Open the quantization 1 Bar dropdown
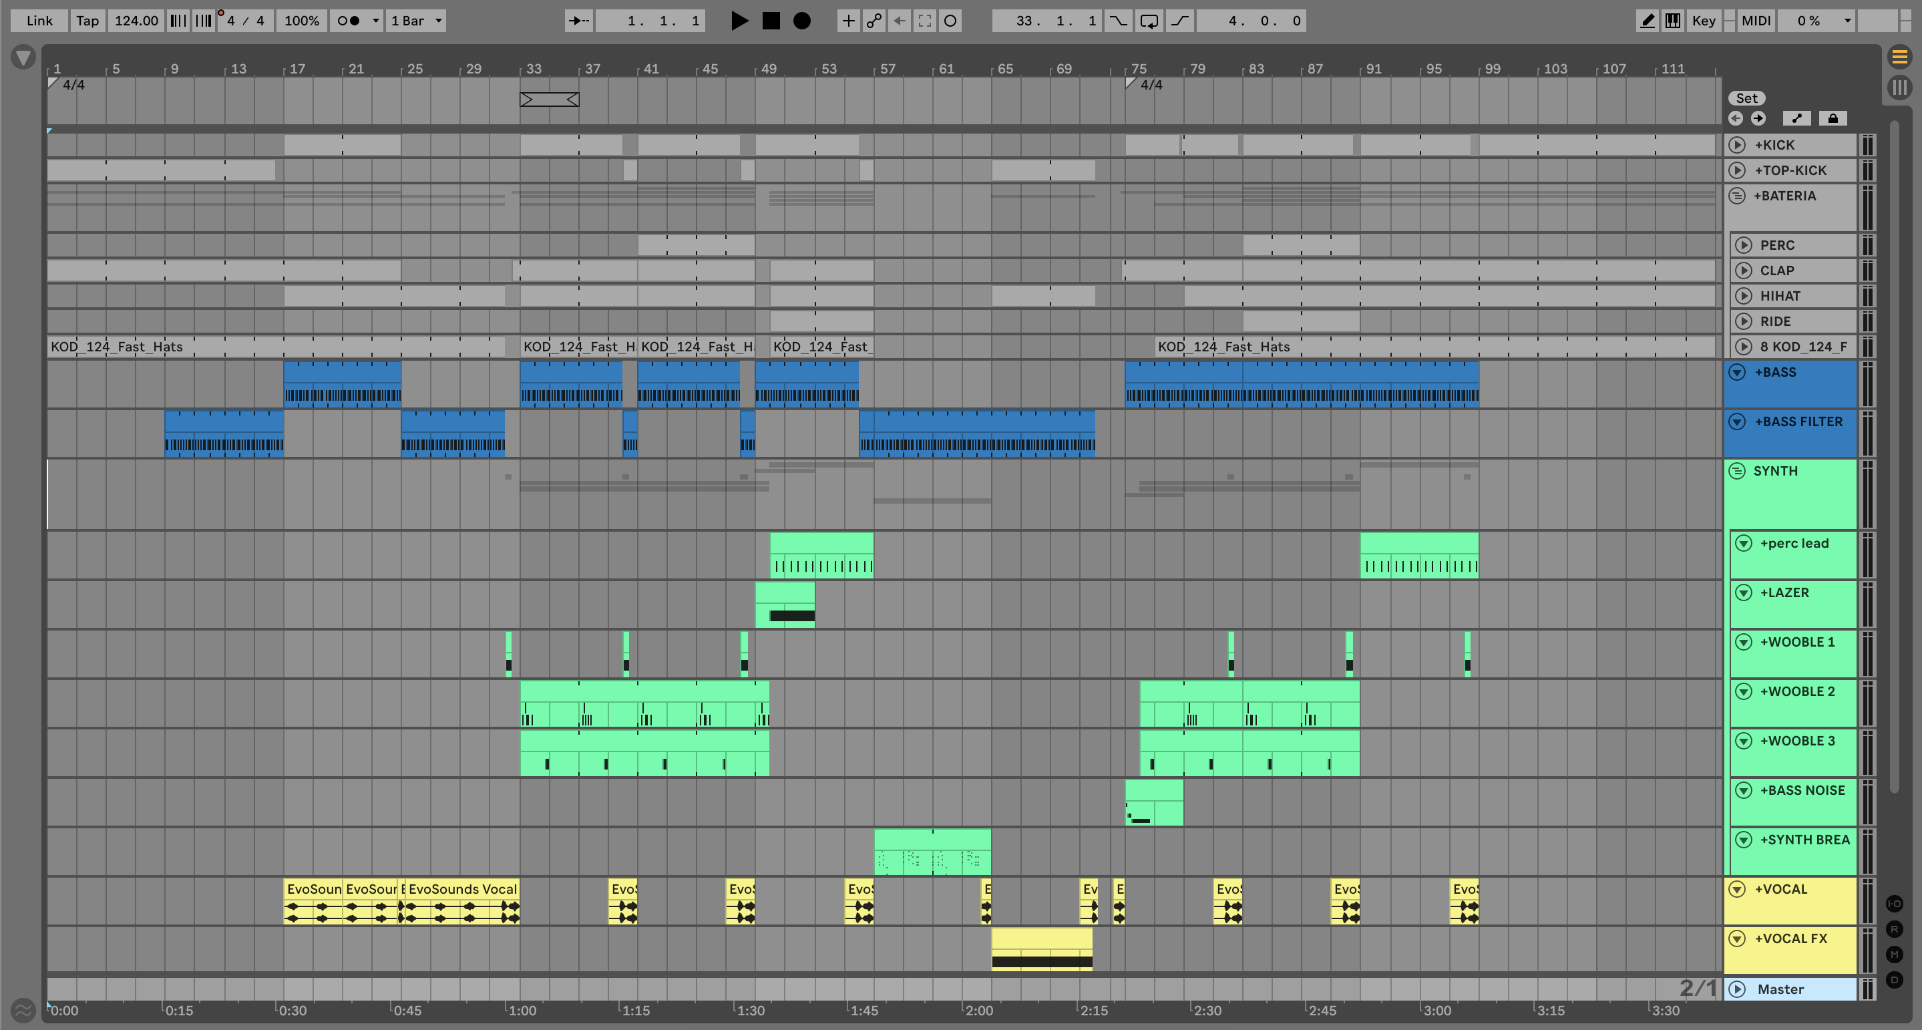This screenshot has height=1030, width=1922. 416,21
